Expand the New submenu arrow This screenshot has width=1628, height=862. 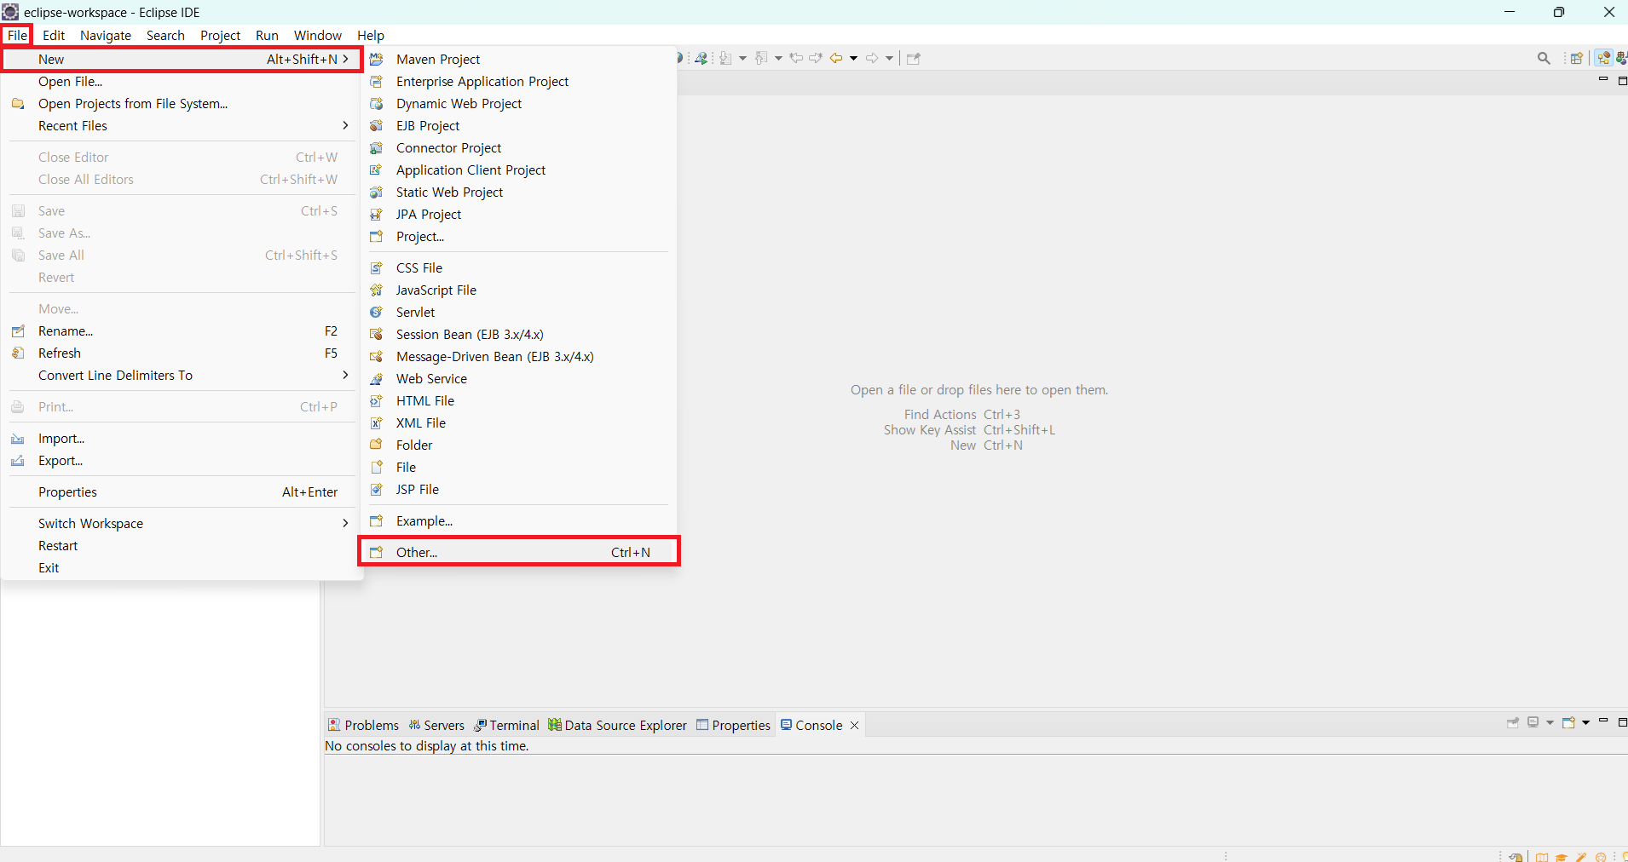(x=345, y=59)
